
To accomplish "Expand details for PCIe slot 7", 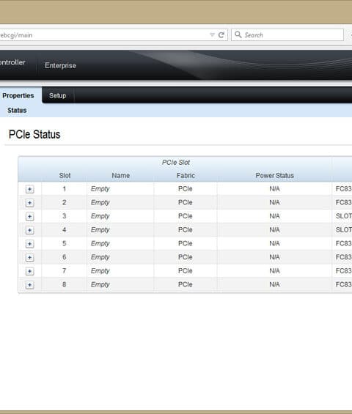I will (29, 271).
